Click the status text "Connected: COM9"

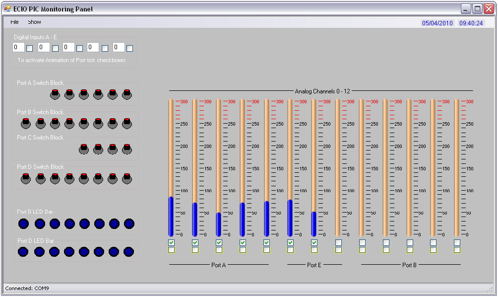(27, 288)
